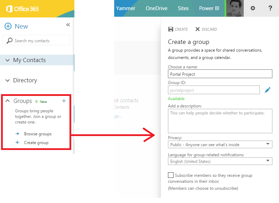279x203 pixels.
Task: Click the New plus circle icon
Action: 8,27
